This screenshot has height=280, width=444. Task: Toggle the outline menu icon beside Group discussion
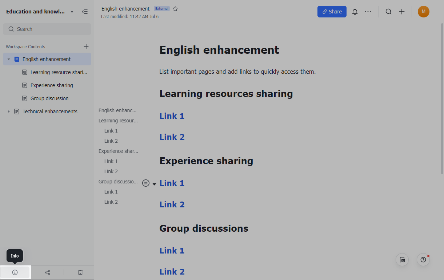(146, 183)
